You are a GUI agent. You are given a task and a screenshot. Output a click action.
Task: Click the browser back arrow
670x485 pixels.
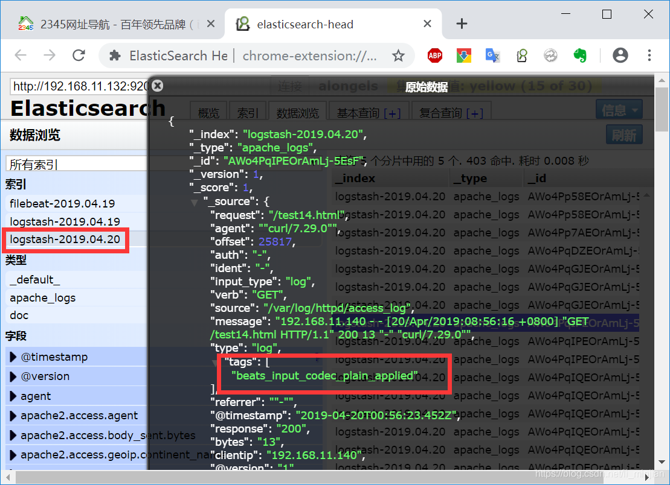pyautogui.click(x=21, y=55)
